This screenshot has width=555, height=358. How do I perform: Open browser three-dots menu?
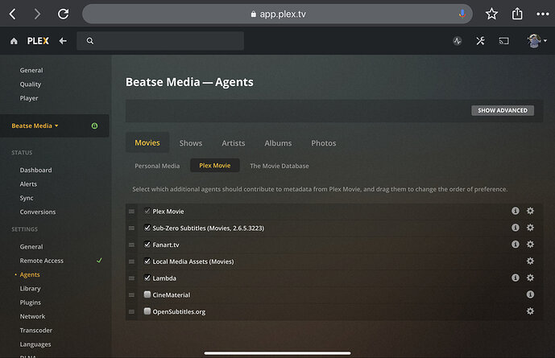pyautogui.click(x=543, y=14)
